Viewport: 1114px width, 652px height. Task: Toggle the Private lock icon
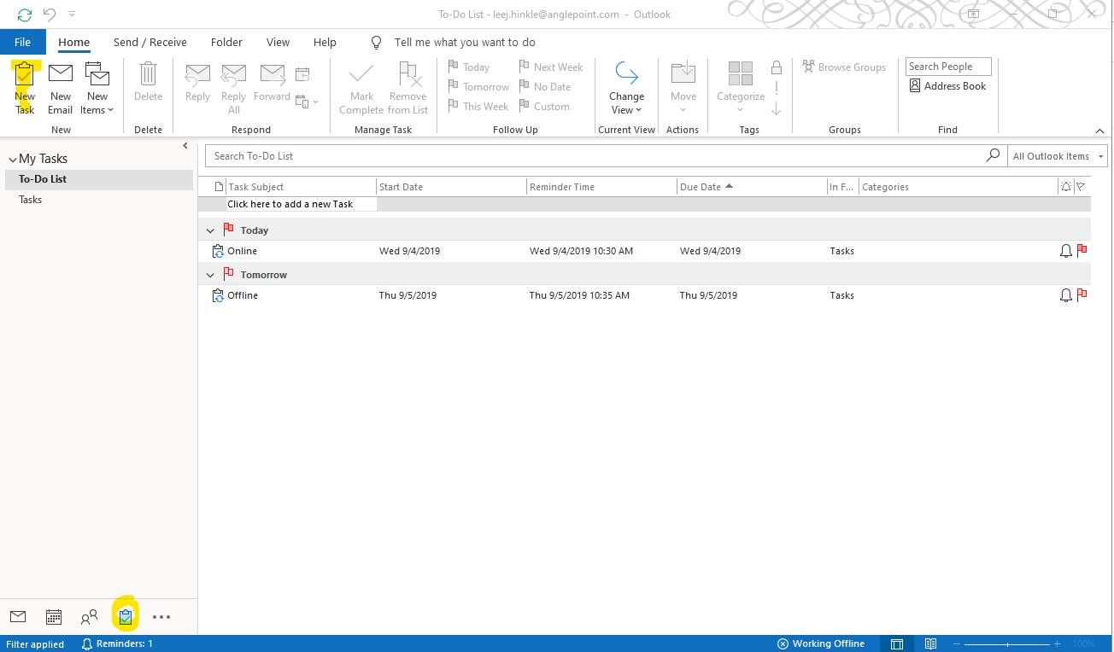776,67
